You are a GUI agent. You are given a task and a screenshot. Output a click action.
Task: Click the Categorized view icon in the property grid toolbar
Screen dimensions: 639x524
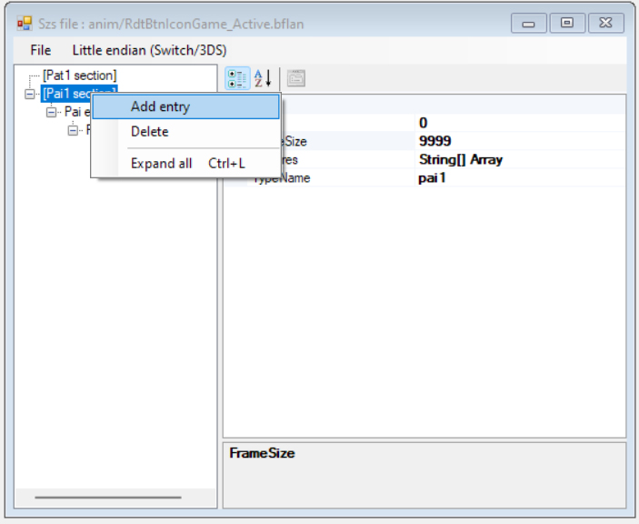(x=237, y=78)
